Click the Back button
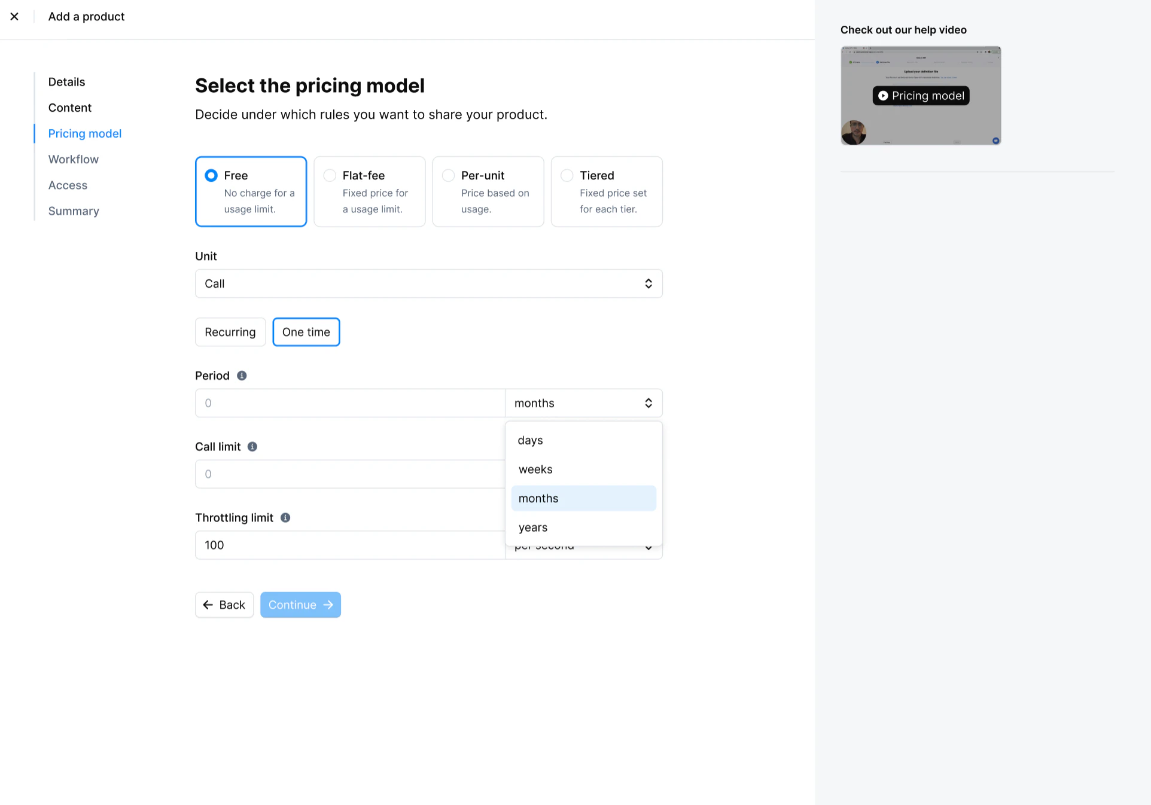 coord(224,605)
